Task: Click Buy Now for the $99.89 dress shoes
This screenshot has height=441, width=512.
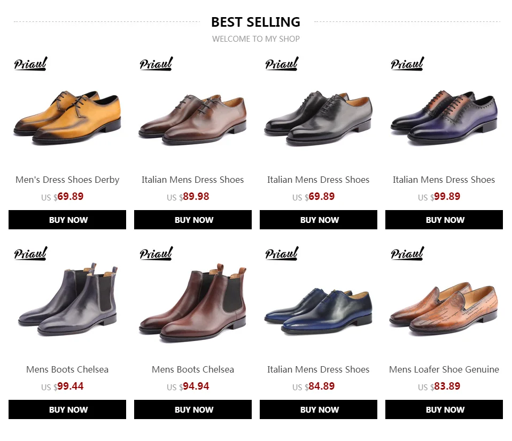Action: (x=444, y=220)
